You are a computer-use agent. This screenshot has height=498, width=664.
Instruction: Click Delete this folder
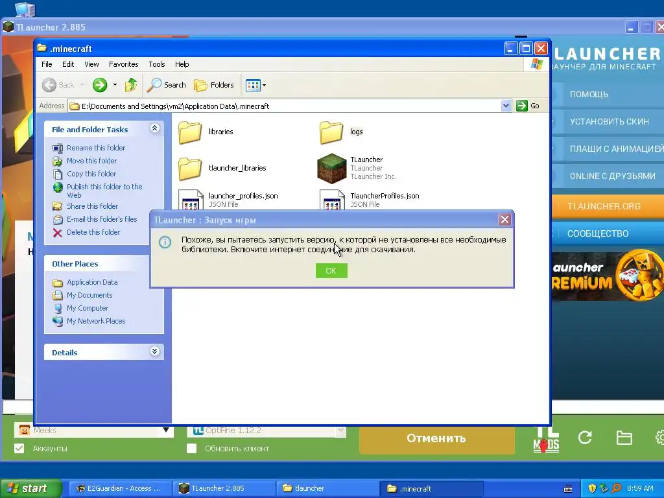click(x=93, y=233)
